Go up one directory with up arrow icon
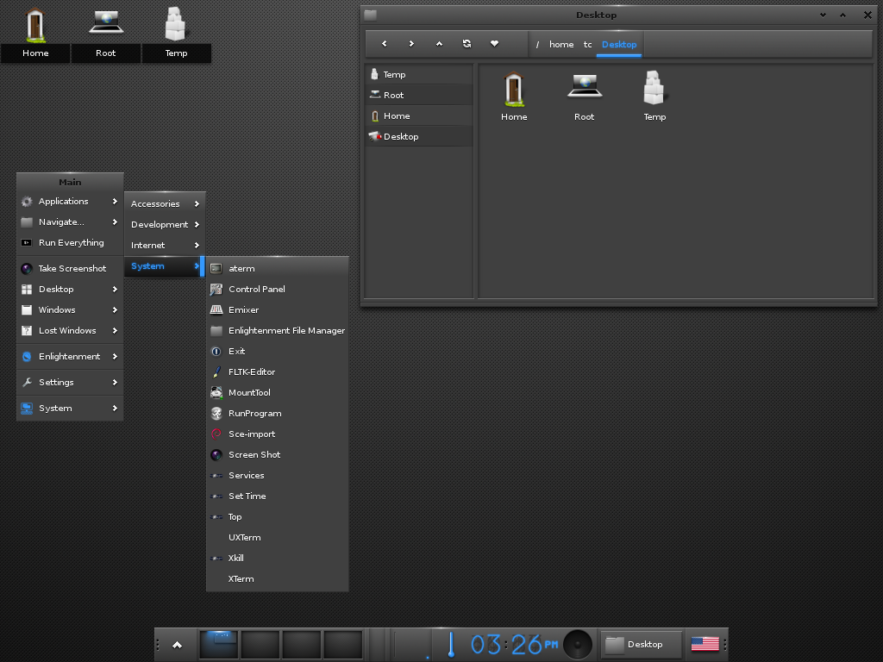Viewport: 883px width, 662px height. pos(439,44)
